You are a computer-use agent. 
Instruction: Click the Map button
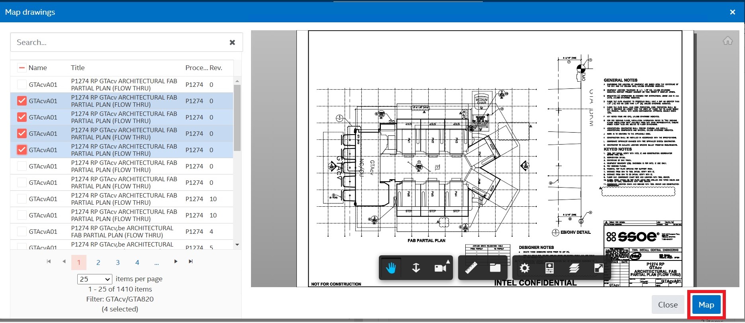point(706,305)
